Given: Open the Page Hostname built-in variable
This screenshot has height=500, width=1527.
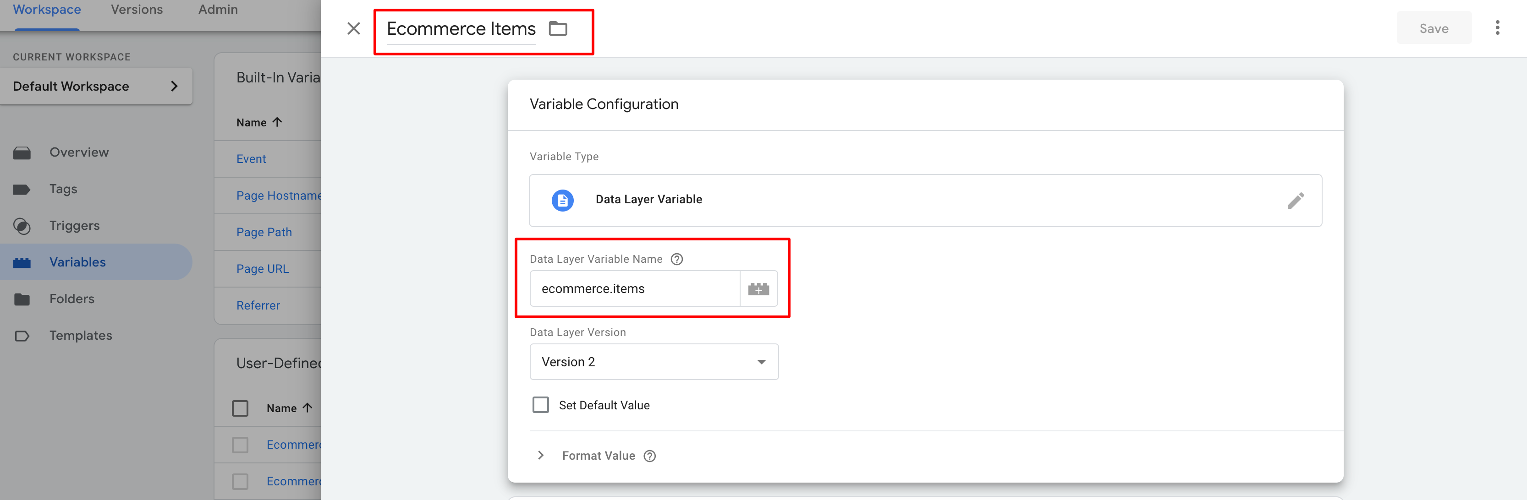Looking at the screenshot, I should pyautogui.click(x=279, y=196).
